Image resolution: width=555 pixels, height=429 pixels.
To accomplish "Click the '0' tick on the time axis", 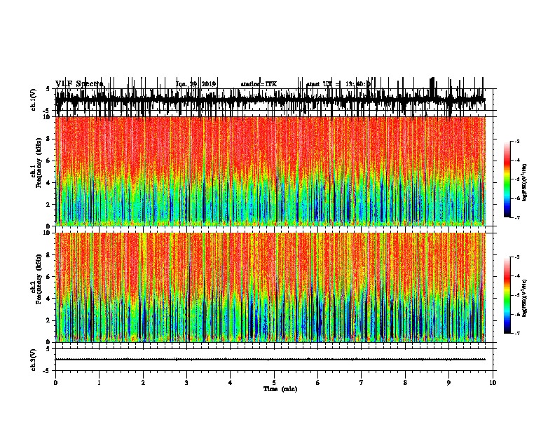I will [x=55, y=383].
